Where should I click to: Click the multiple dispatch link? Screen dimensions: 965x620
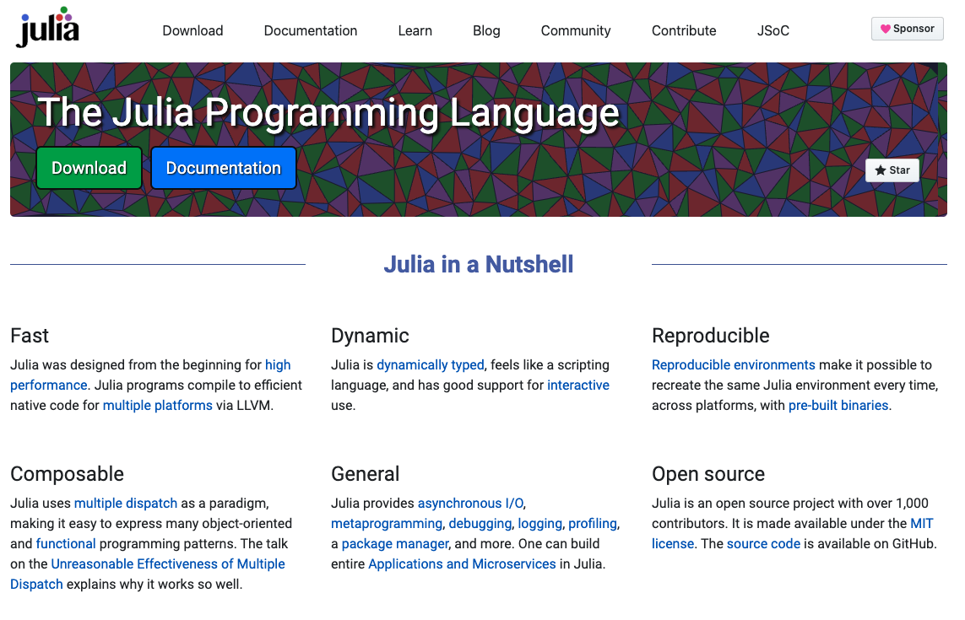pos(125,503)
